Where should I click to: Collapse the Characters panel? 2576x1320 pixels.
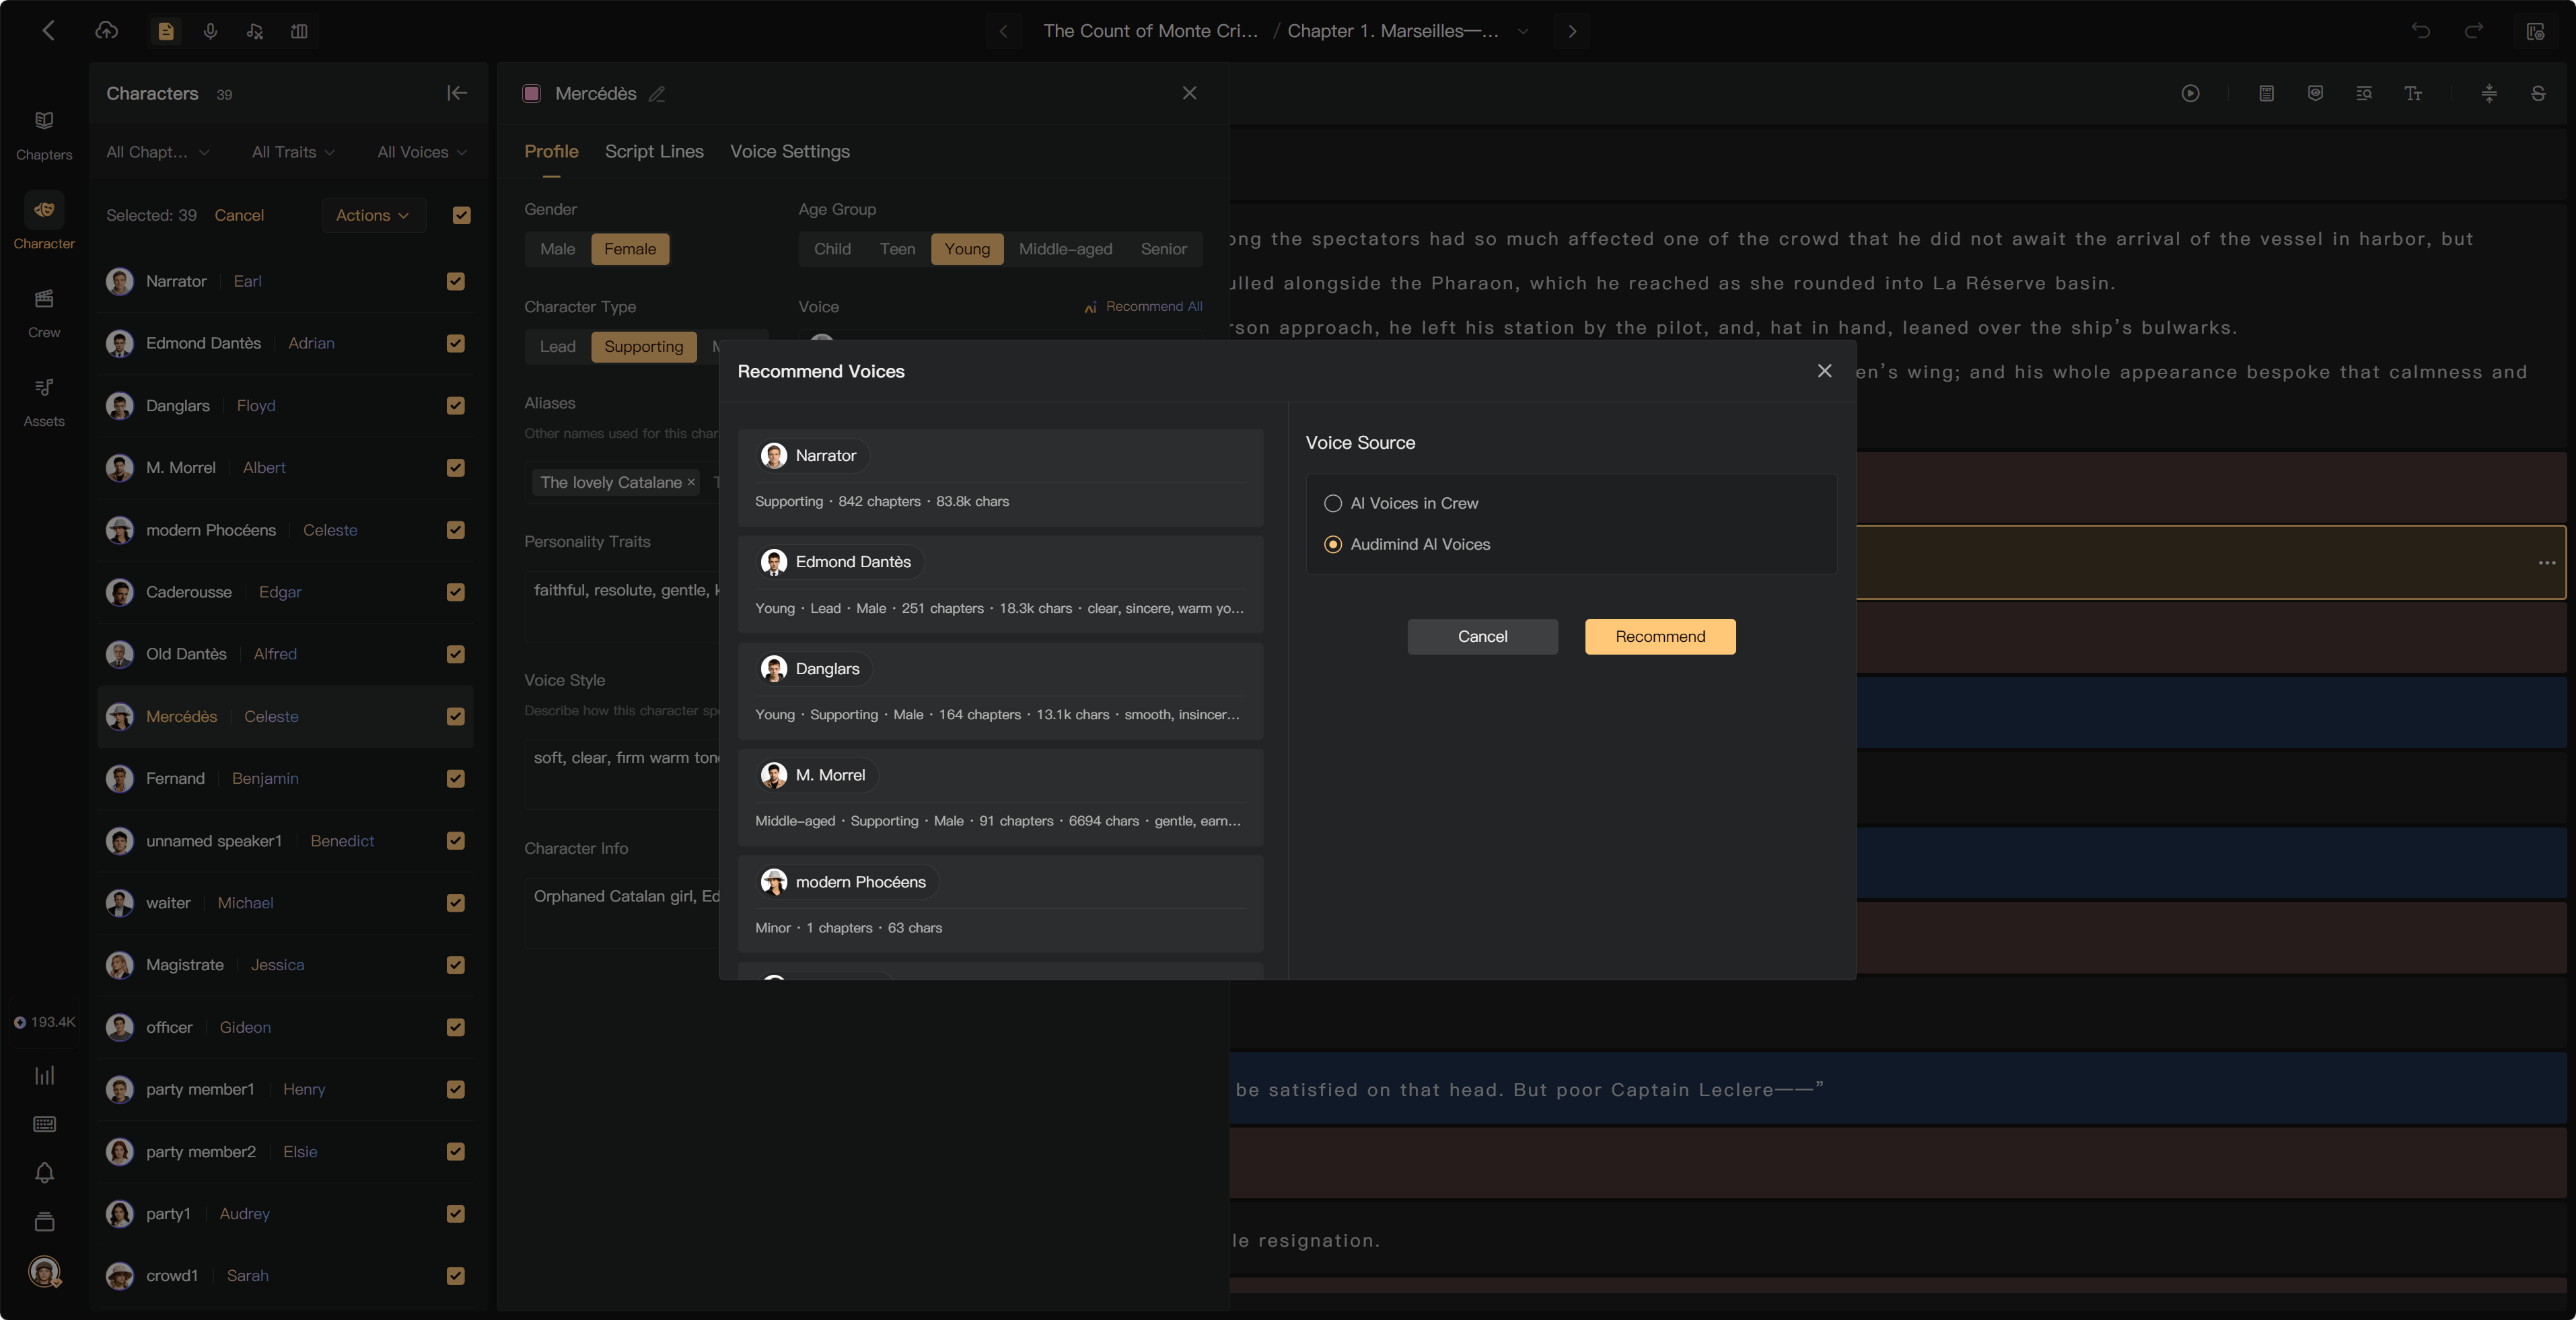click(457, 93)
